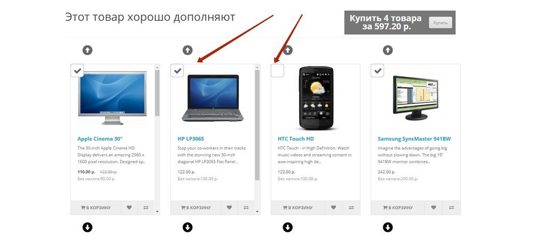This screenshot has width=534, height=243.
Task: Add HTC Touch HD to wishlist heart
Action: pyautogui.click(x=333, y=208)
